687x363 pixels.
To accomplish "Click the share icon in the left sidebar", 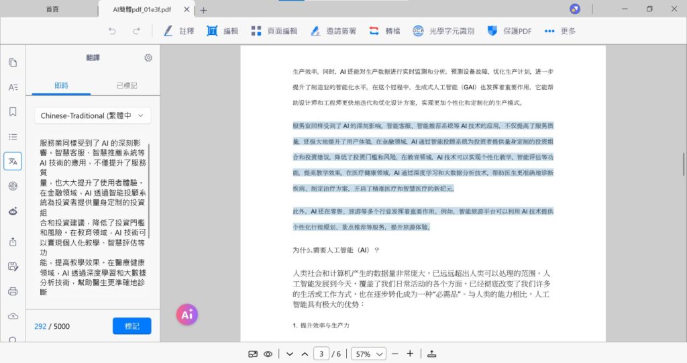I will pyautogui.click(x=13, y=242).
